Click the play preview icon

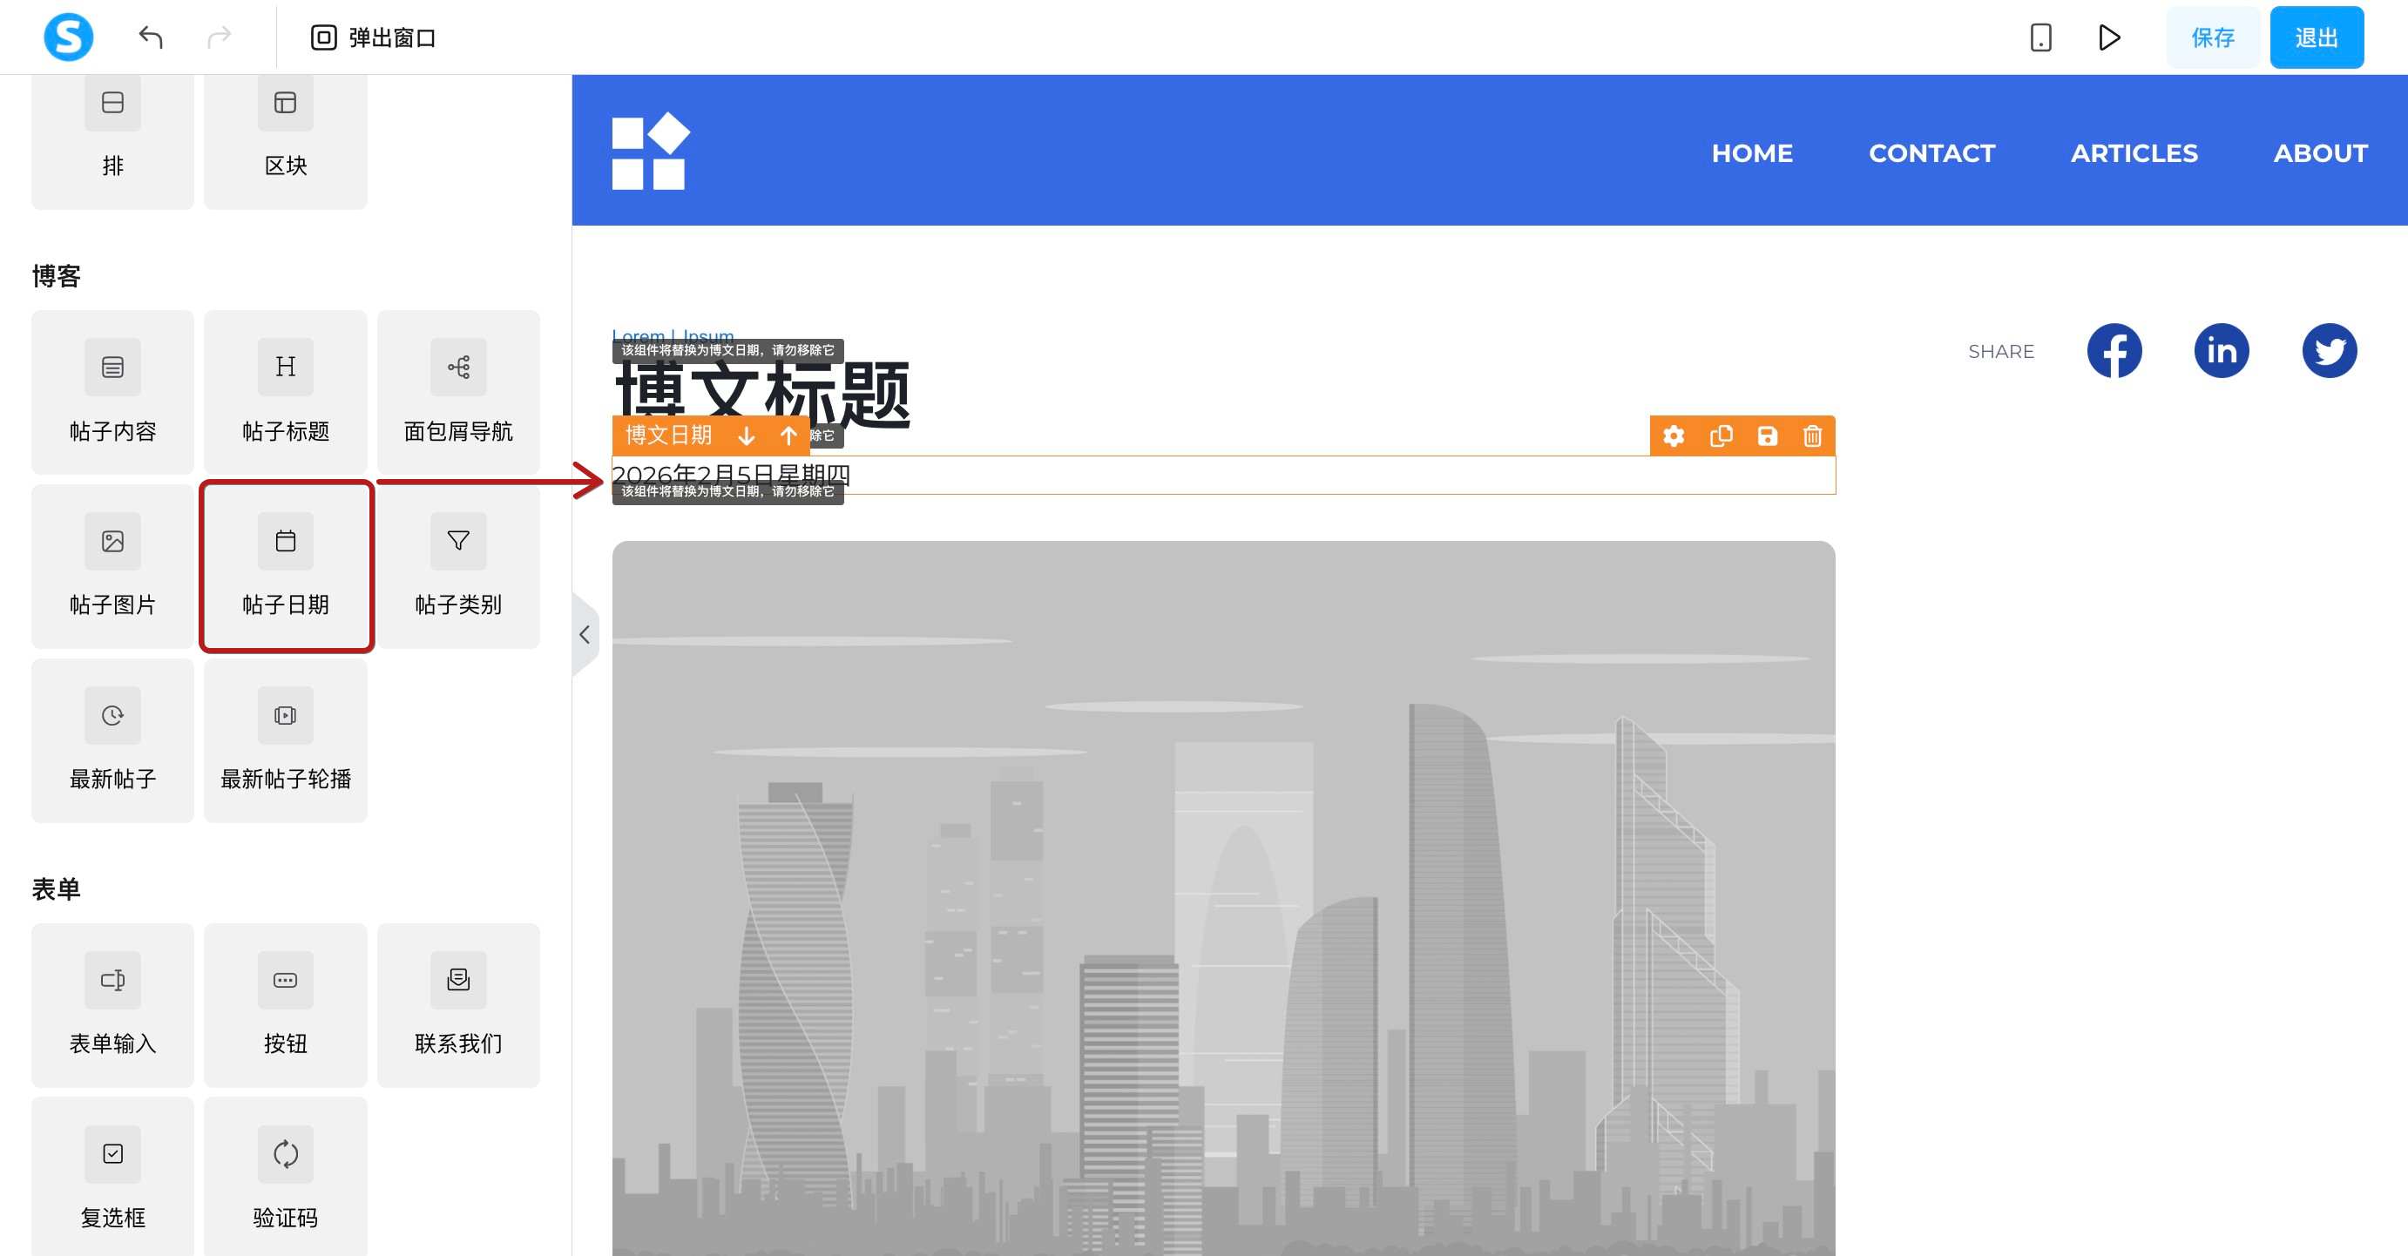2109,37
